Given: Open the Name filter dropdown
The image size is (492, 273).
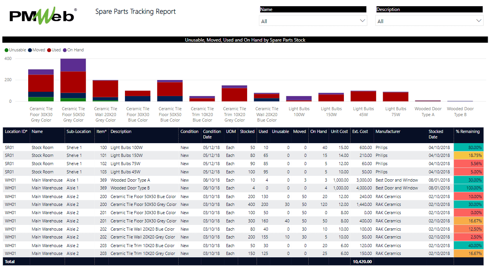Looking at the screenshot, I should pos(313,21).
